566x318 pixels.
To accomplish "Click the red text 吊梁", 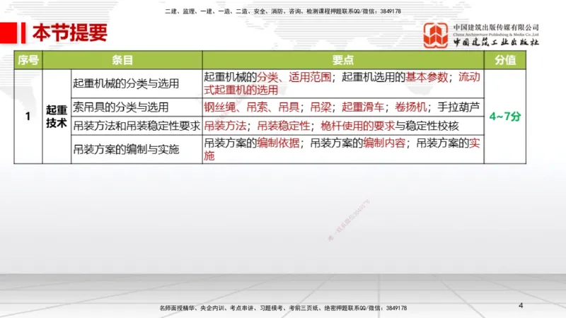I will pyautogui.click(x=320, y=107).
